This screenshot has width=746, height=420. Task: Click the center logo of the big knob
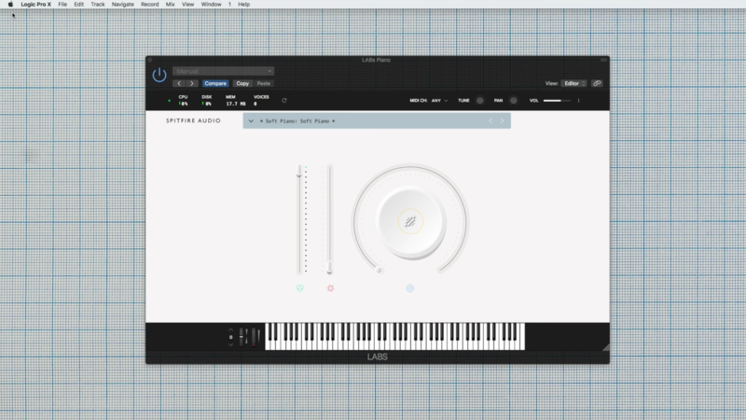pos(409,221)
